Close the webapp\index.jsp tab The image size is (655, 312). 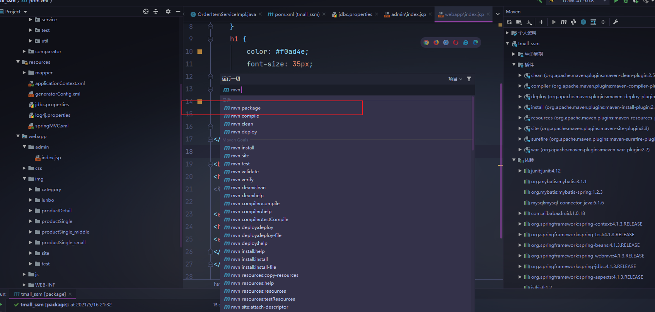488,14
